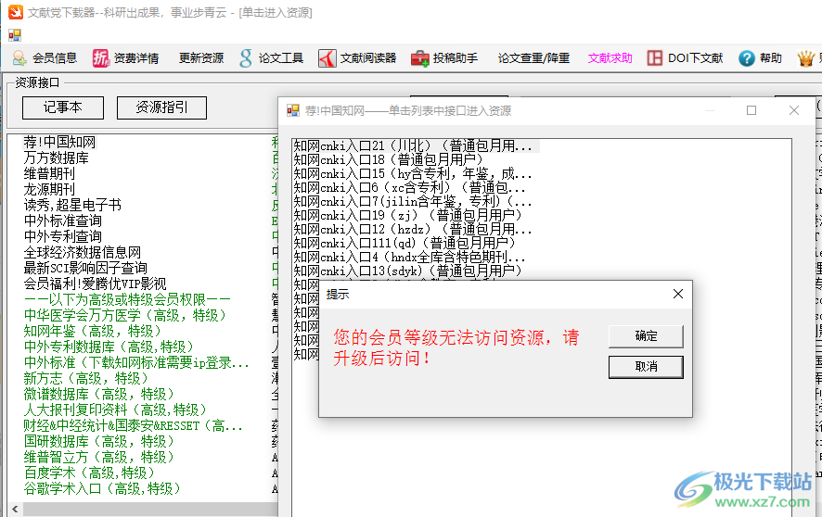Click the app logo in title bar
822x517 pixels.
tap(15, 12)
